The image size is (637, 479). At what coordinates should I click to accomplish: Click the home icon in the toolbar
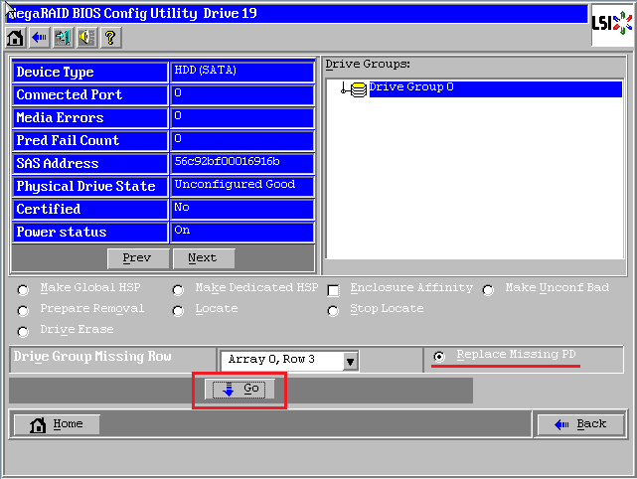coord(16,38)
